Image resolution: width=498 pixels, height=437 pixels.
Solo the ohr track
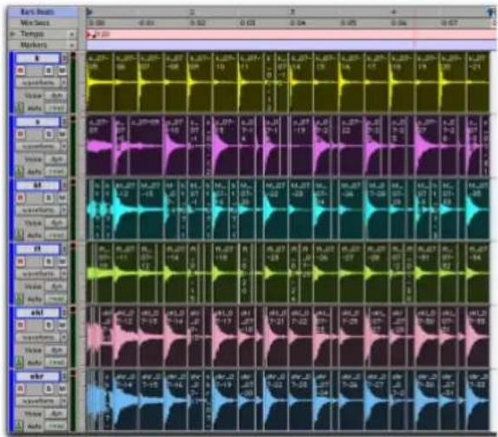(49, 388)
